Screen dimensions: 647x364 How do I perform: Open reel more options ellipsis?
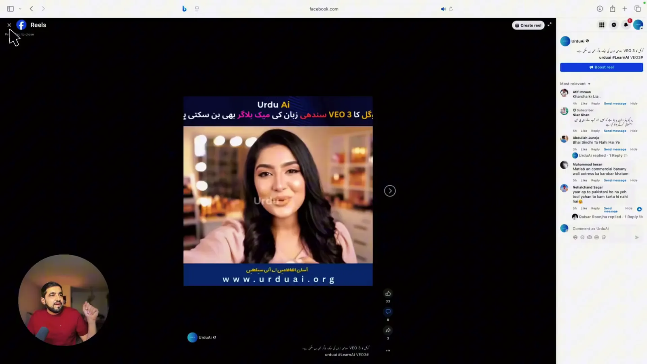tap(388, 351)
